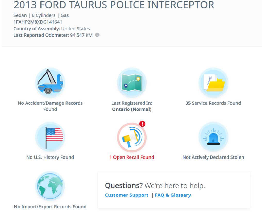Click the "No U.S. History Found" label
Viewport: 264px width, 218px height.
coord(50,157)
